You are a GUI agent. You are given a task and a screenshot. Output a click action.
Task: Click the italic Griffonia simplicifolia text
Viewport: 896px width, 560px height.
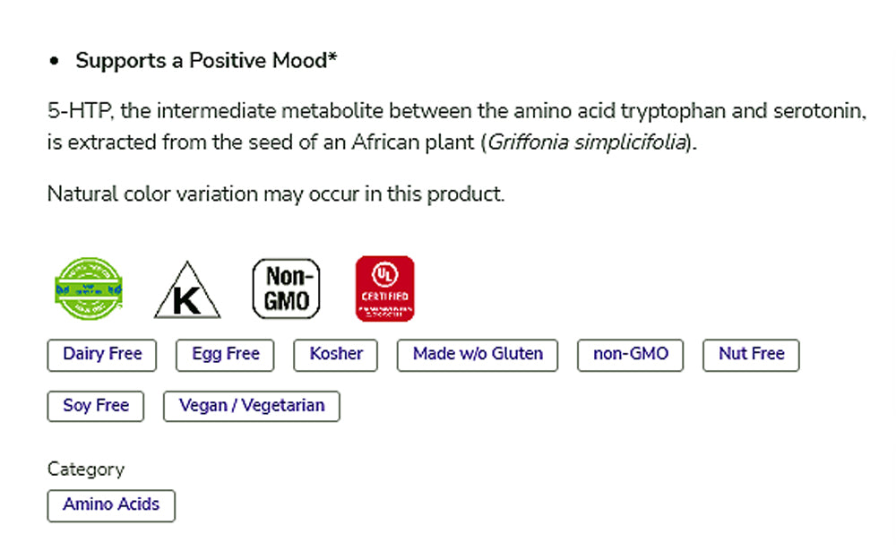pyautogui.click(x=587, y=142)
